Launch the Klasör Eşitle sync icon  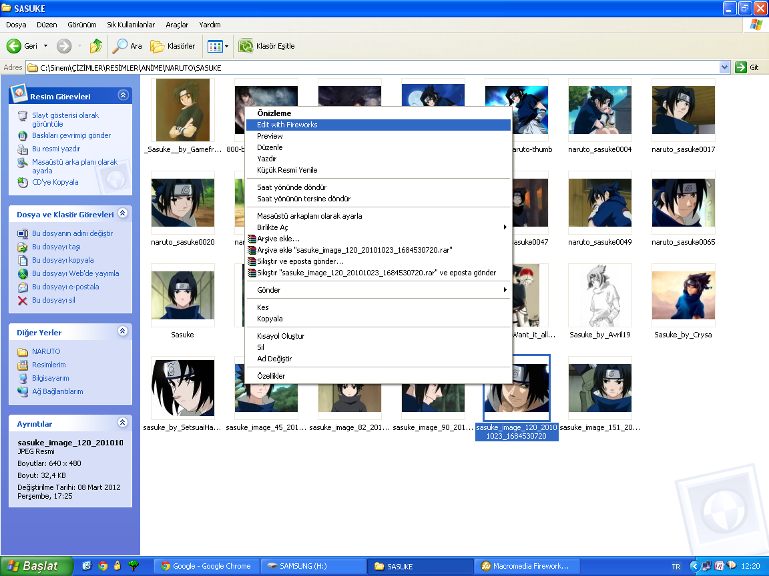click(x=245, y=46)
